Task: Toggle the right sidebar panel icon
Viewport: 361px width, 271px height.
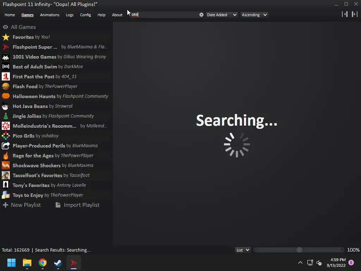Action: tap(355, 14)
